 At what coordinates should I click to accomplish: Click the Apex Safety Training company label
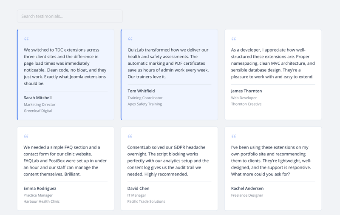click(144, 104)
